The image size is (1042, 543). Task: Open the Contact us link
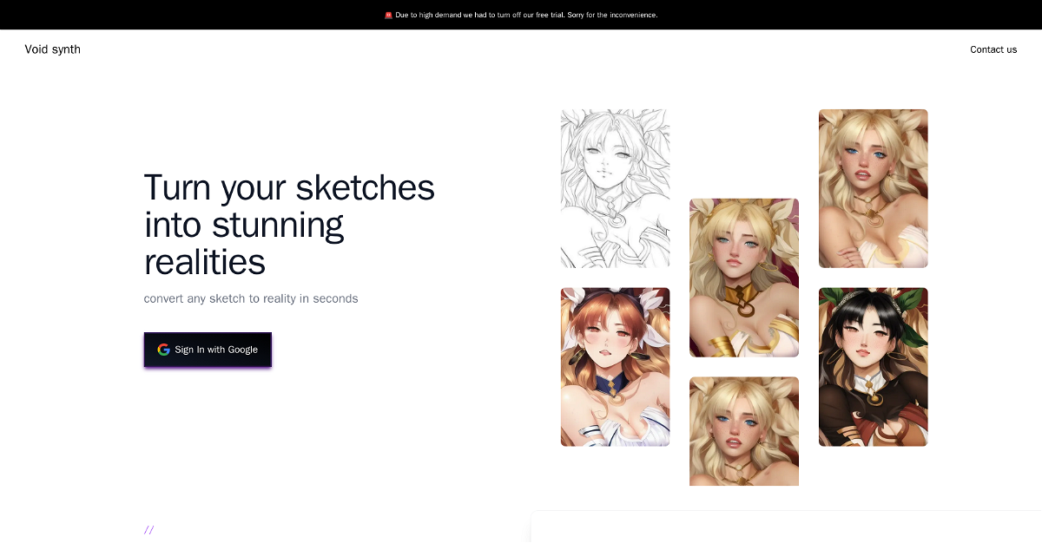(x=993, y=49)
